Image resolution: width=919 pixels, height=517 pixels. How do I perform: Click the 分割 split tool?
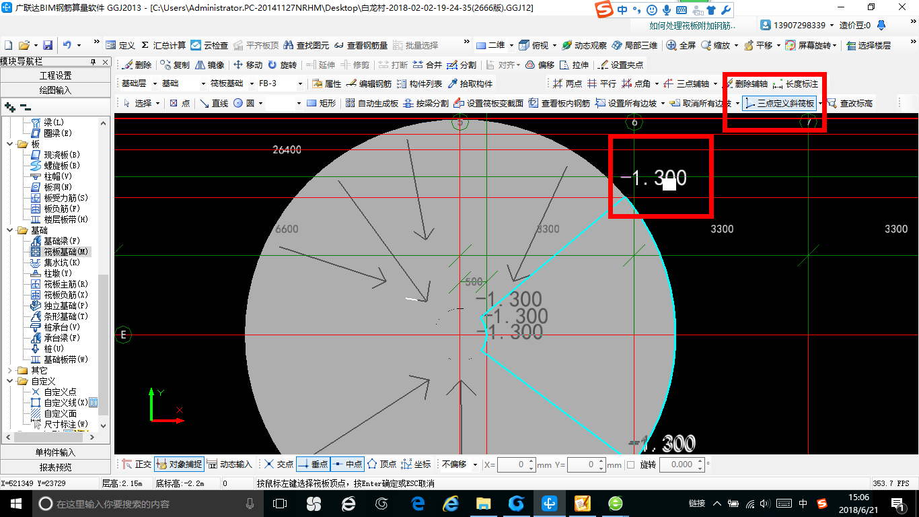tap(462, 65)
